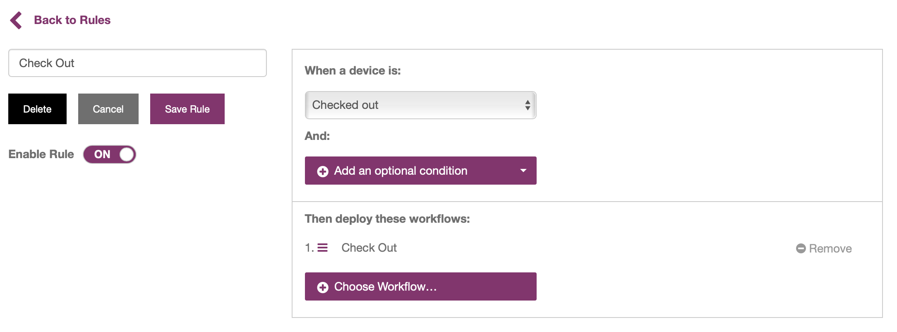Grab the reorder handle icon for Check Out workflow
Screen dimensions: 897x332
[x=323, y=248]
